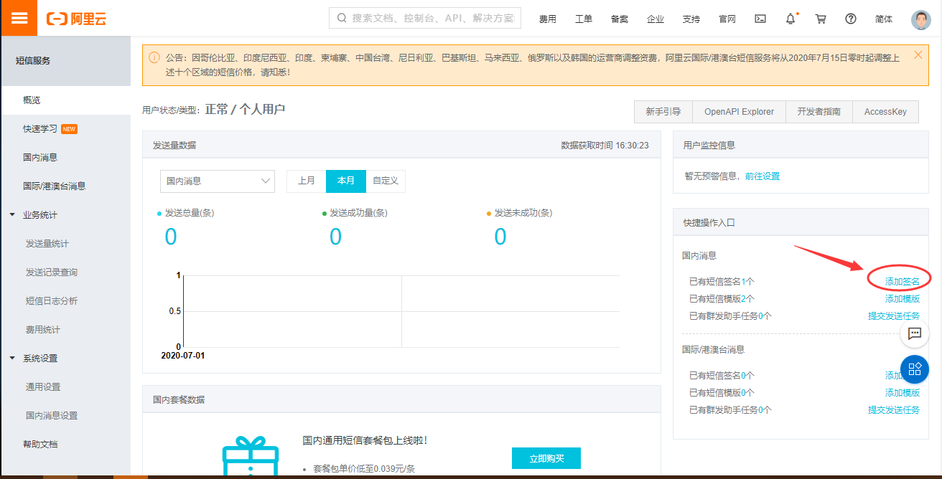This screenshot has height=479, width=942.
Task: Collapse the 系统设置 sidebar group
Action: 12,359
